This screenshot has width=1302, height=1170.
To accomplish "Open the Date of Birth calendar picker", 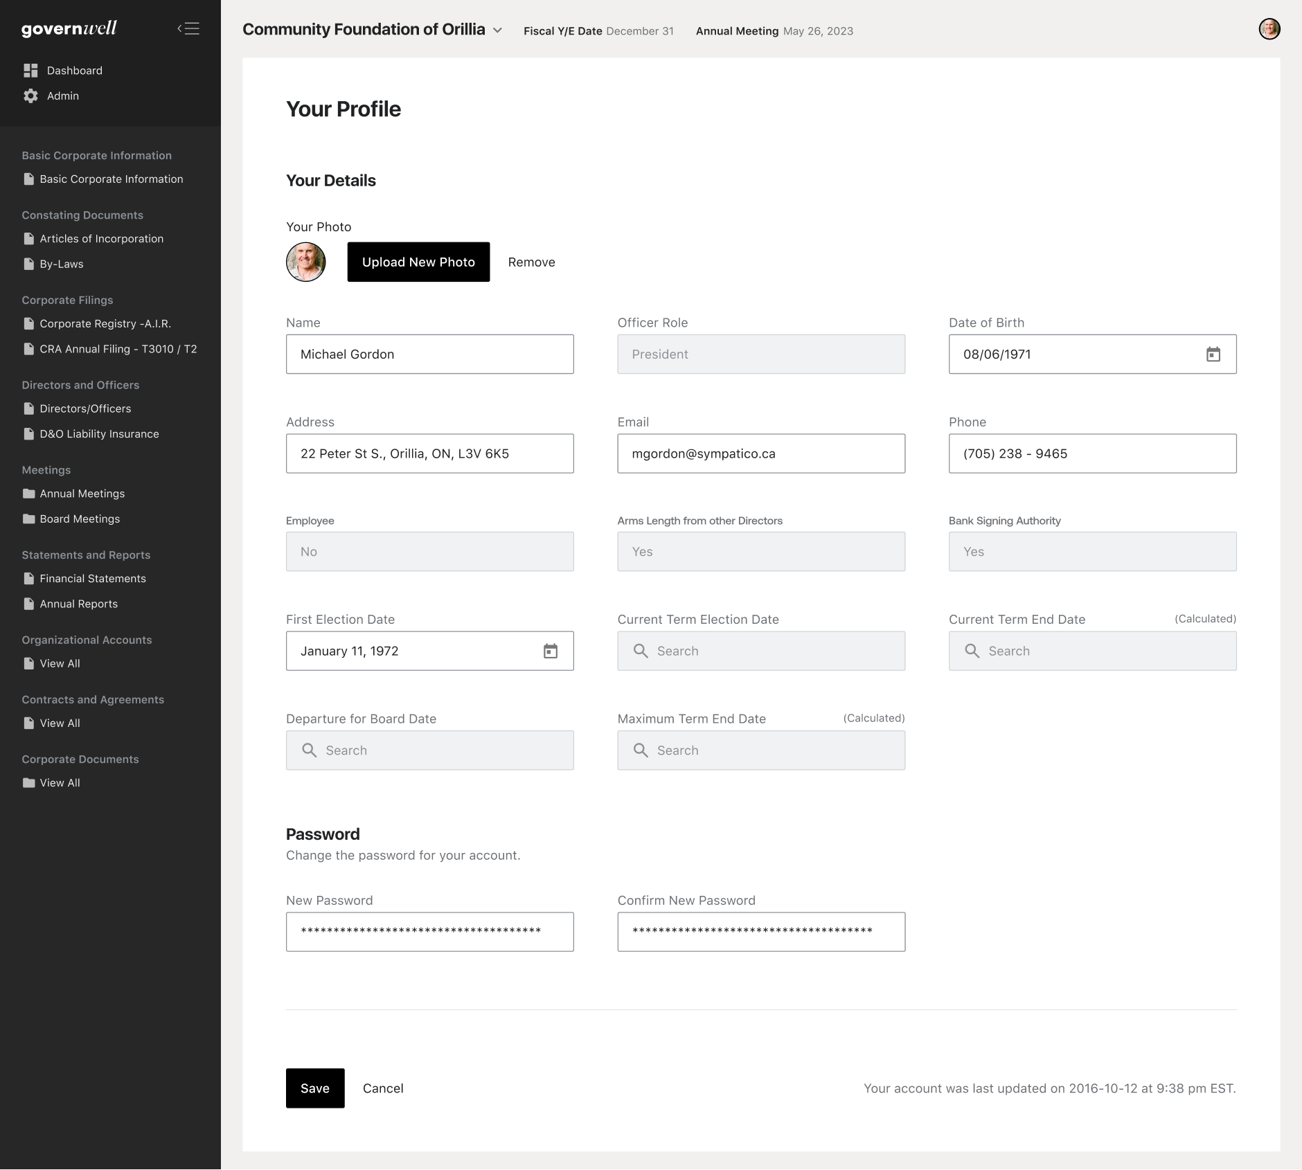I will click(x=1213, y=354).
